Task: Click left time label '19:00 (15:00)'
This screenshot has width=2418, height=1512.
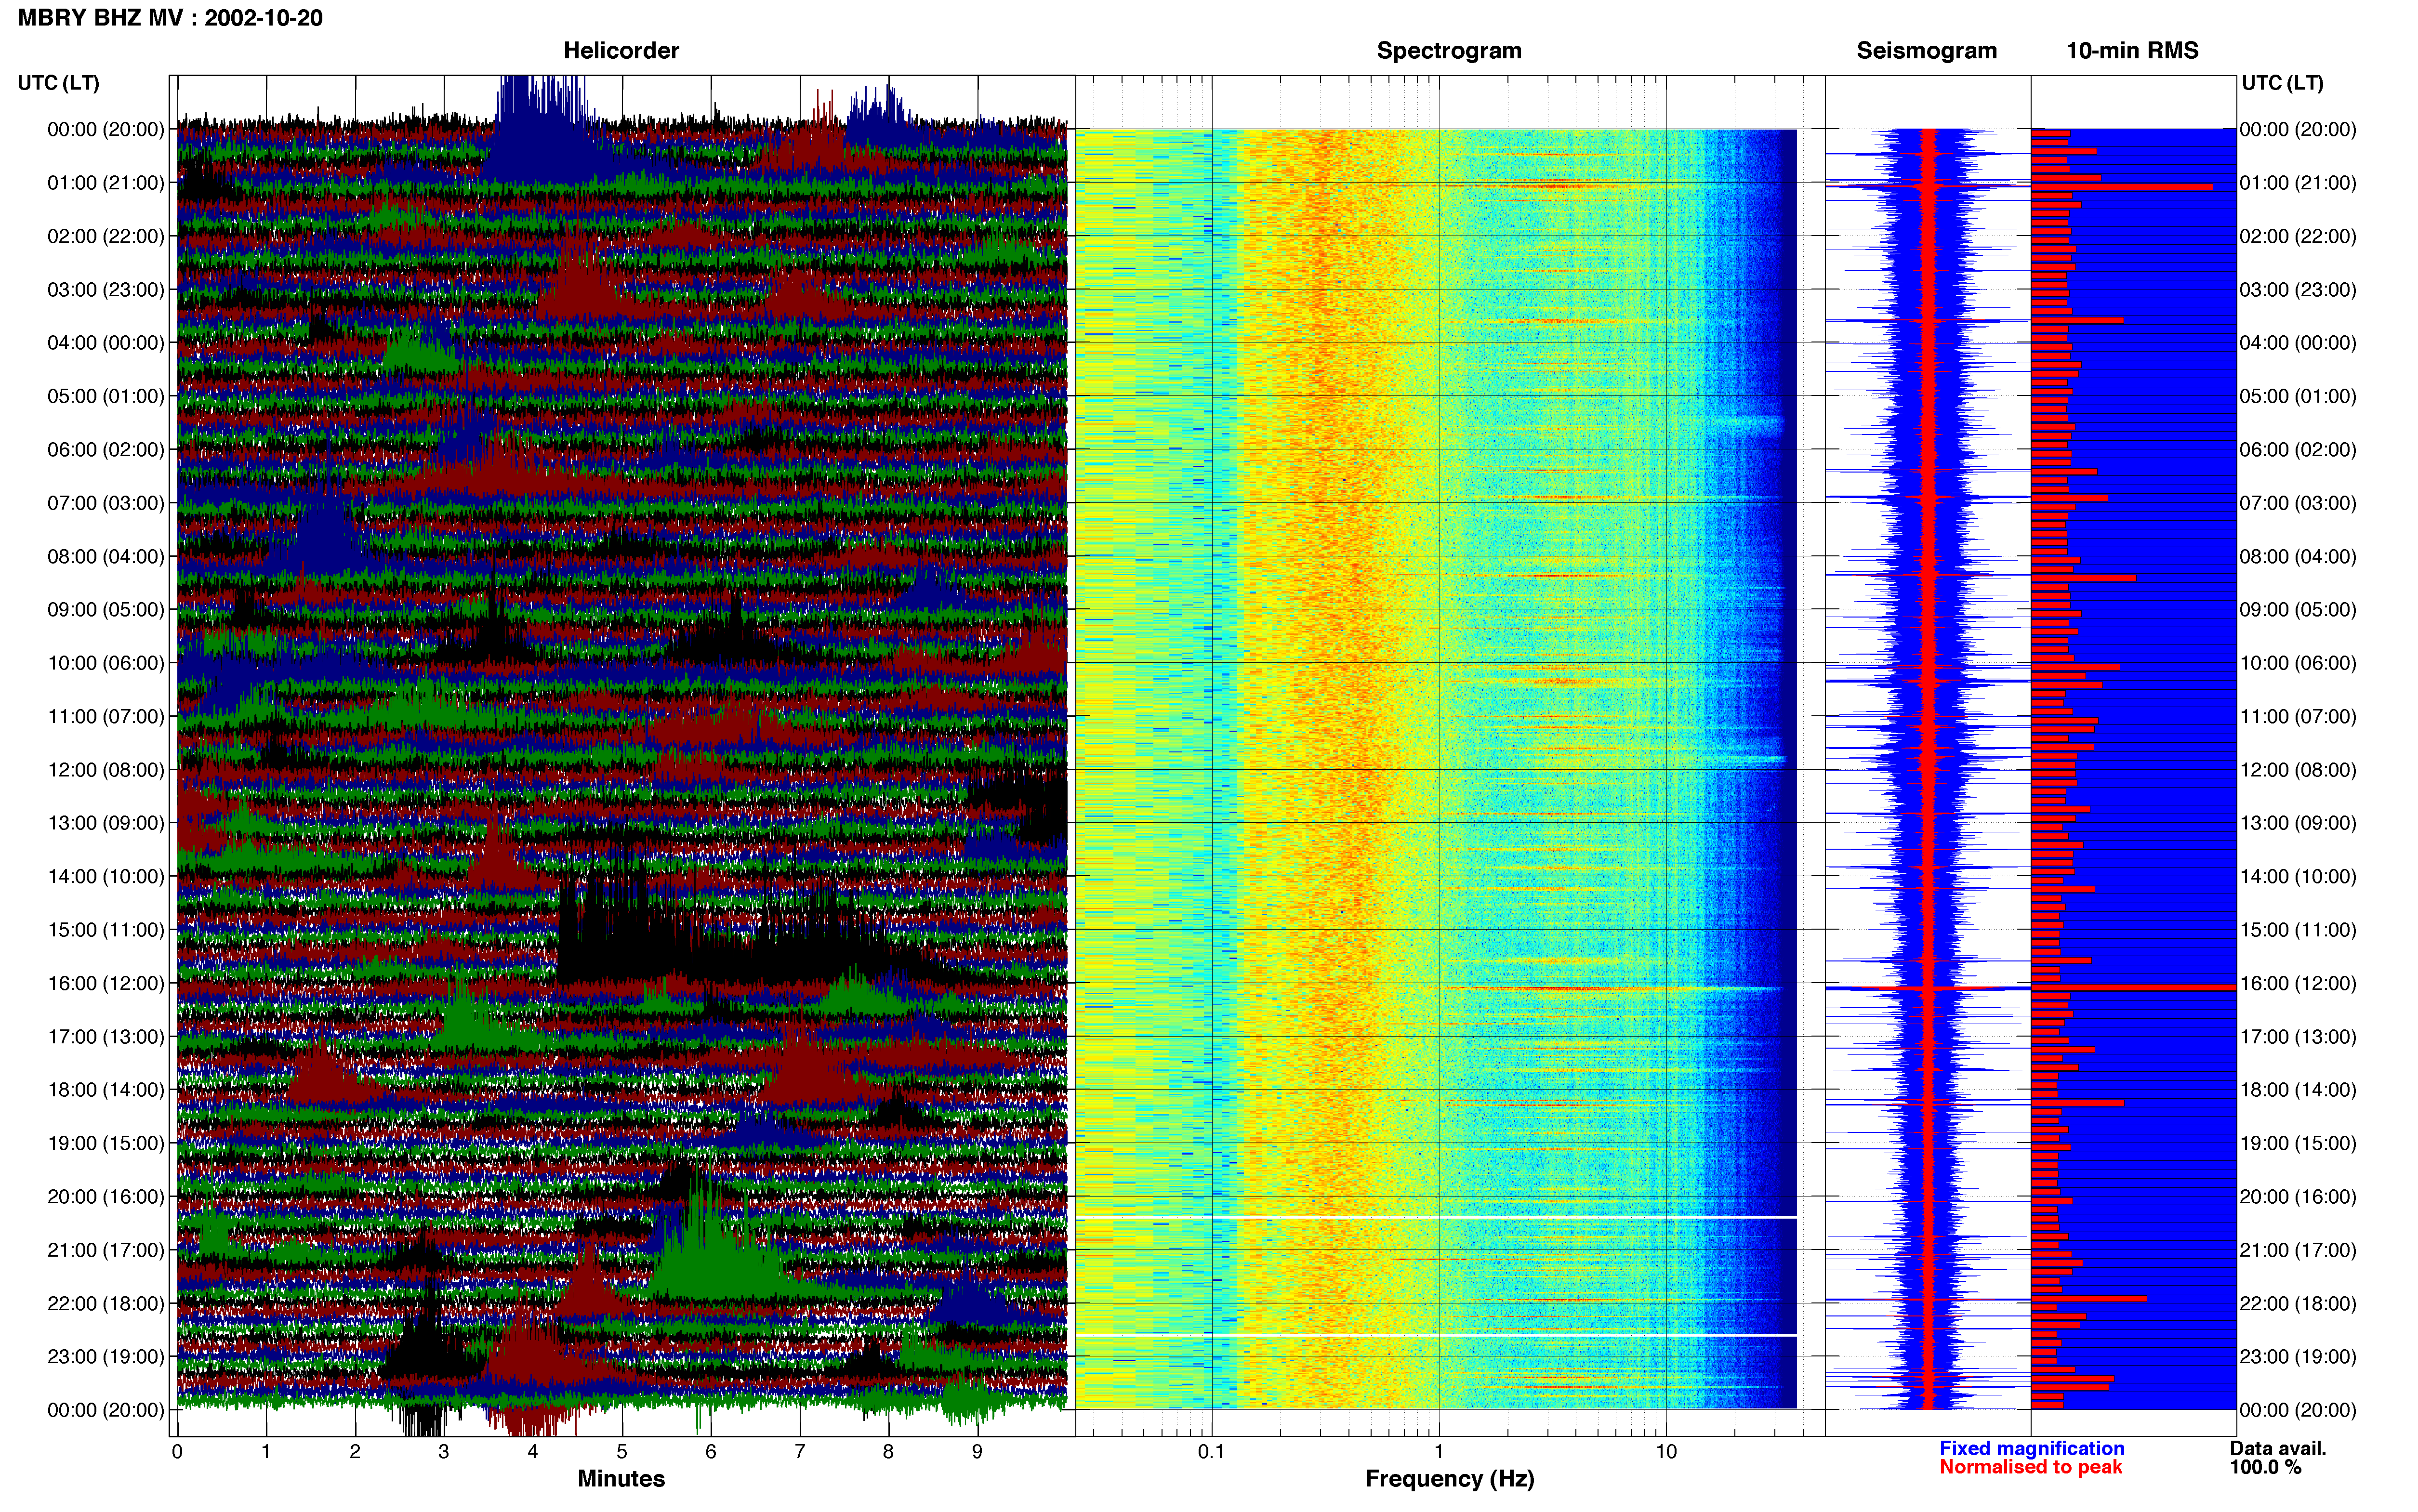Action: pyautogui.click(x=106, y=1143)
